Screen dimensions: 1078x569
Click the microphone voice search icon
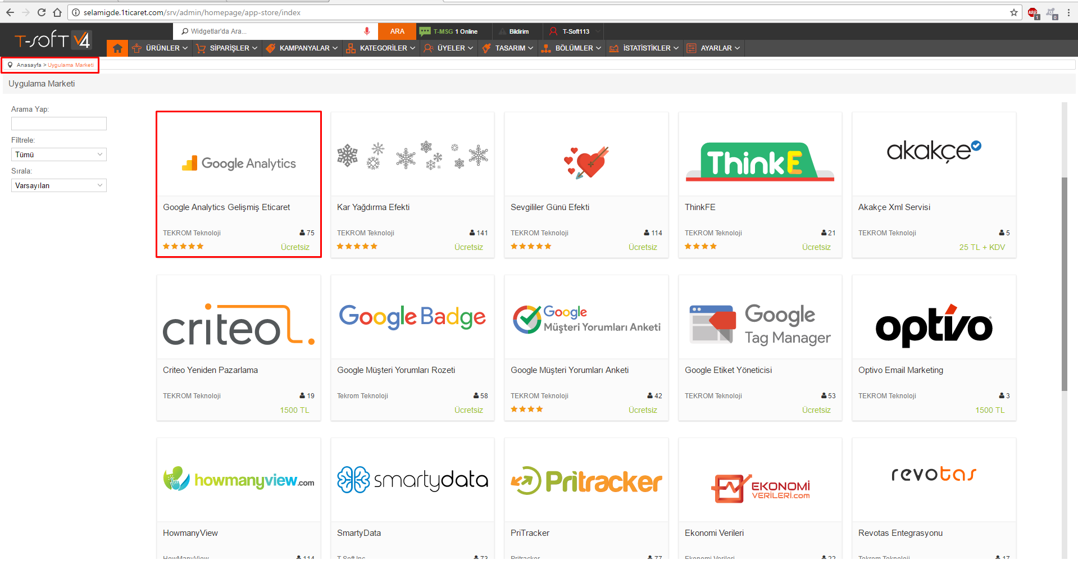[x=367, y=31]
